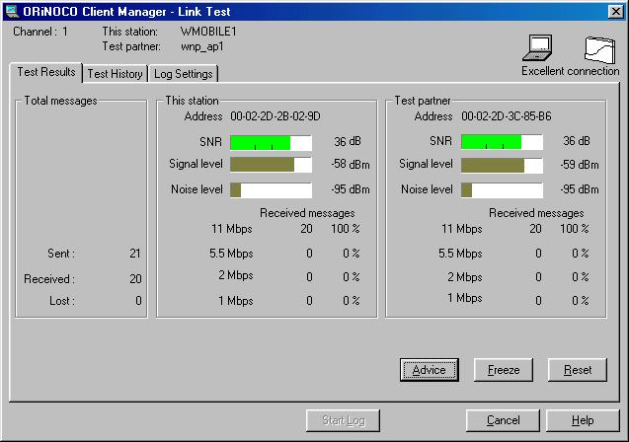The image size is (629, 442).
Task: Open Help for the Link Test
Action: 583,421
